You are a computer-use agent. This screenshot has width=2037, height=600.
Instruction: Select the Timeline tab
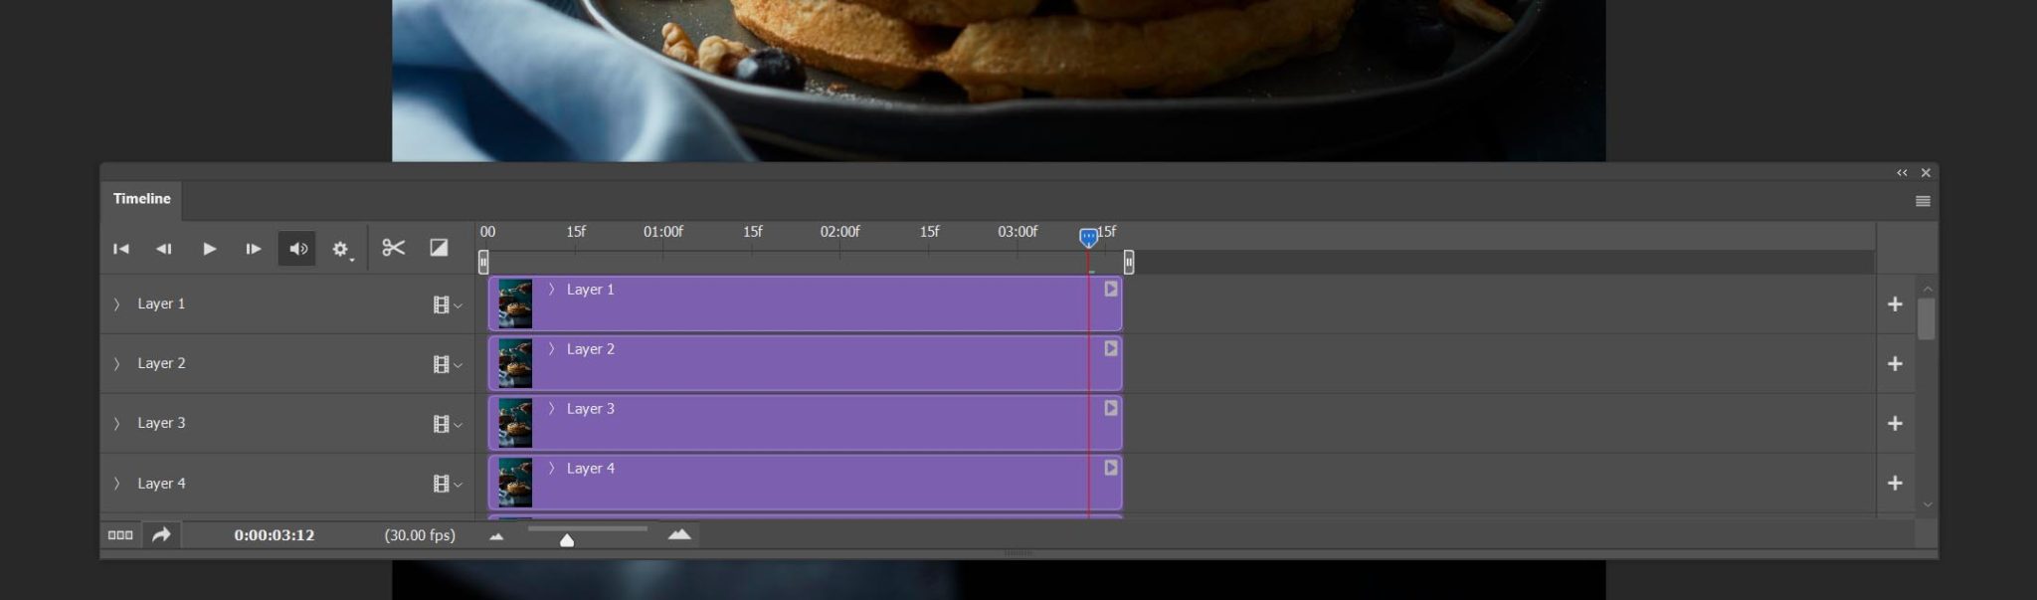(141, 199)
